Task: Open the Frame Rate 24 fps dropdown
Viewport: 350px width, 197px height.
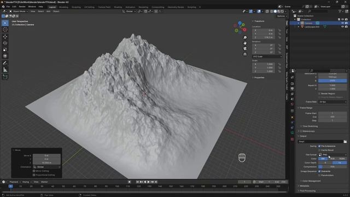Action: click(332, 102)
